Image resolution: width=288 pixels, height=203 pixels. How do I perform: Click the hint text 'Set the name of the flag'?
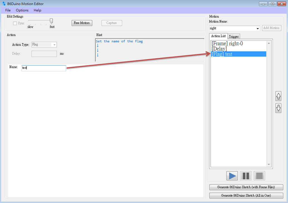[x=119, y=41]
